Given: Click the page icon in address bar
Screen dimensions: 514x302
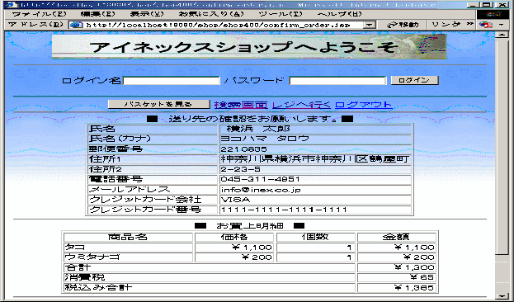Looking at the screenshot, I should (77, 25).
